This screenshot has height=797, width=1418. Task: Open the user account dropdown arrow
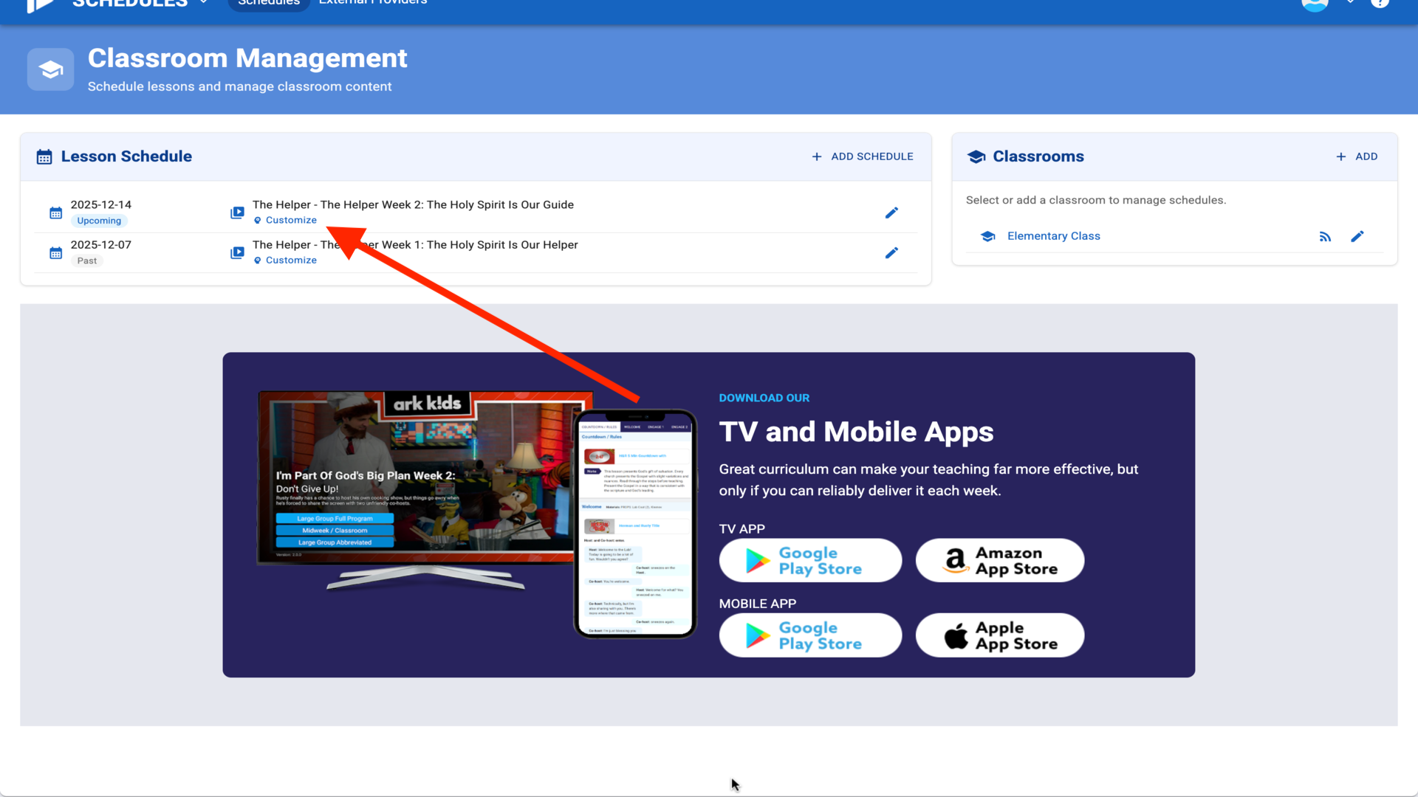click(x=1350, y=3)
